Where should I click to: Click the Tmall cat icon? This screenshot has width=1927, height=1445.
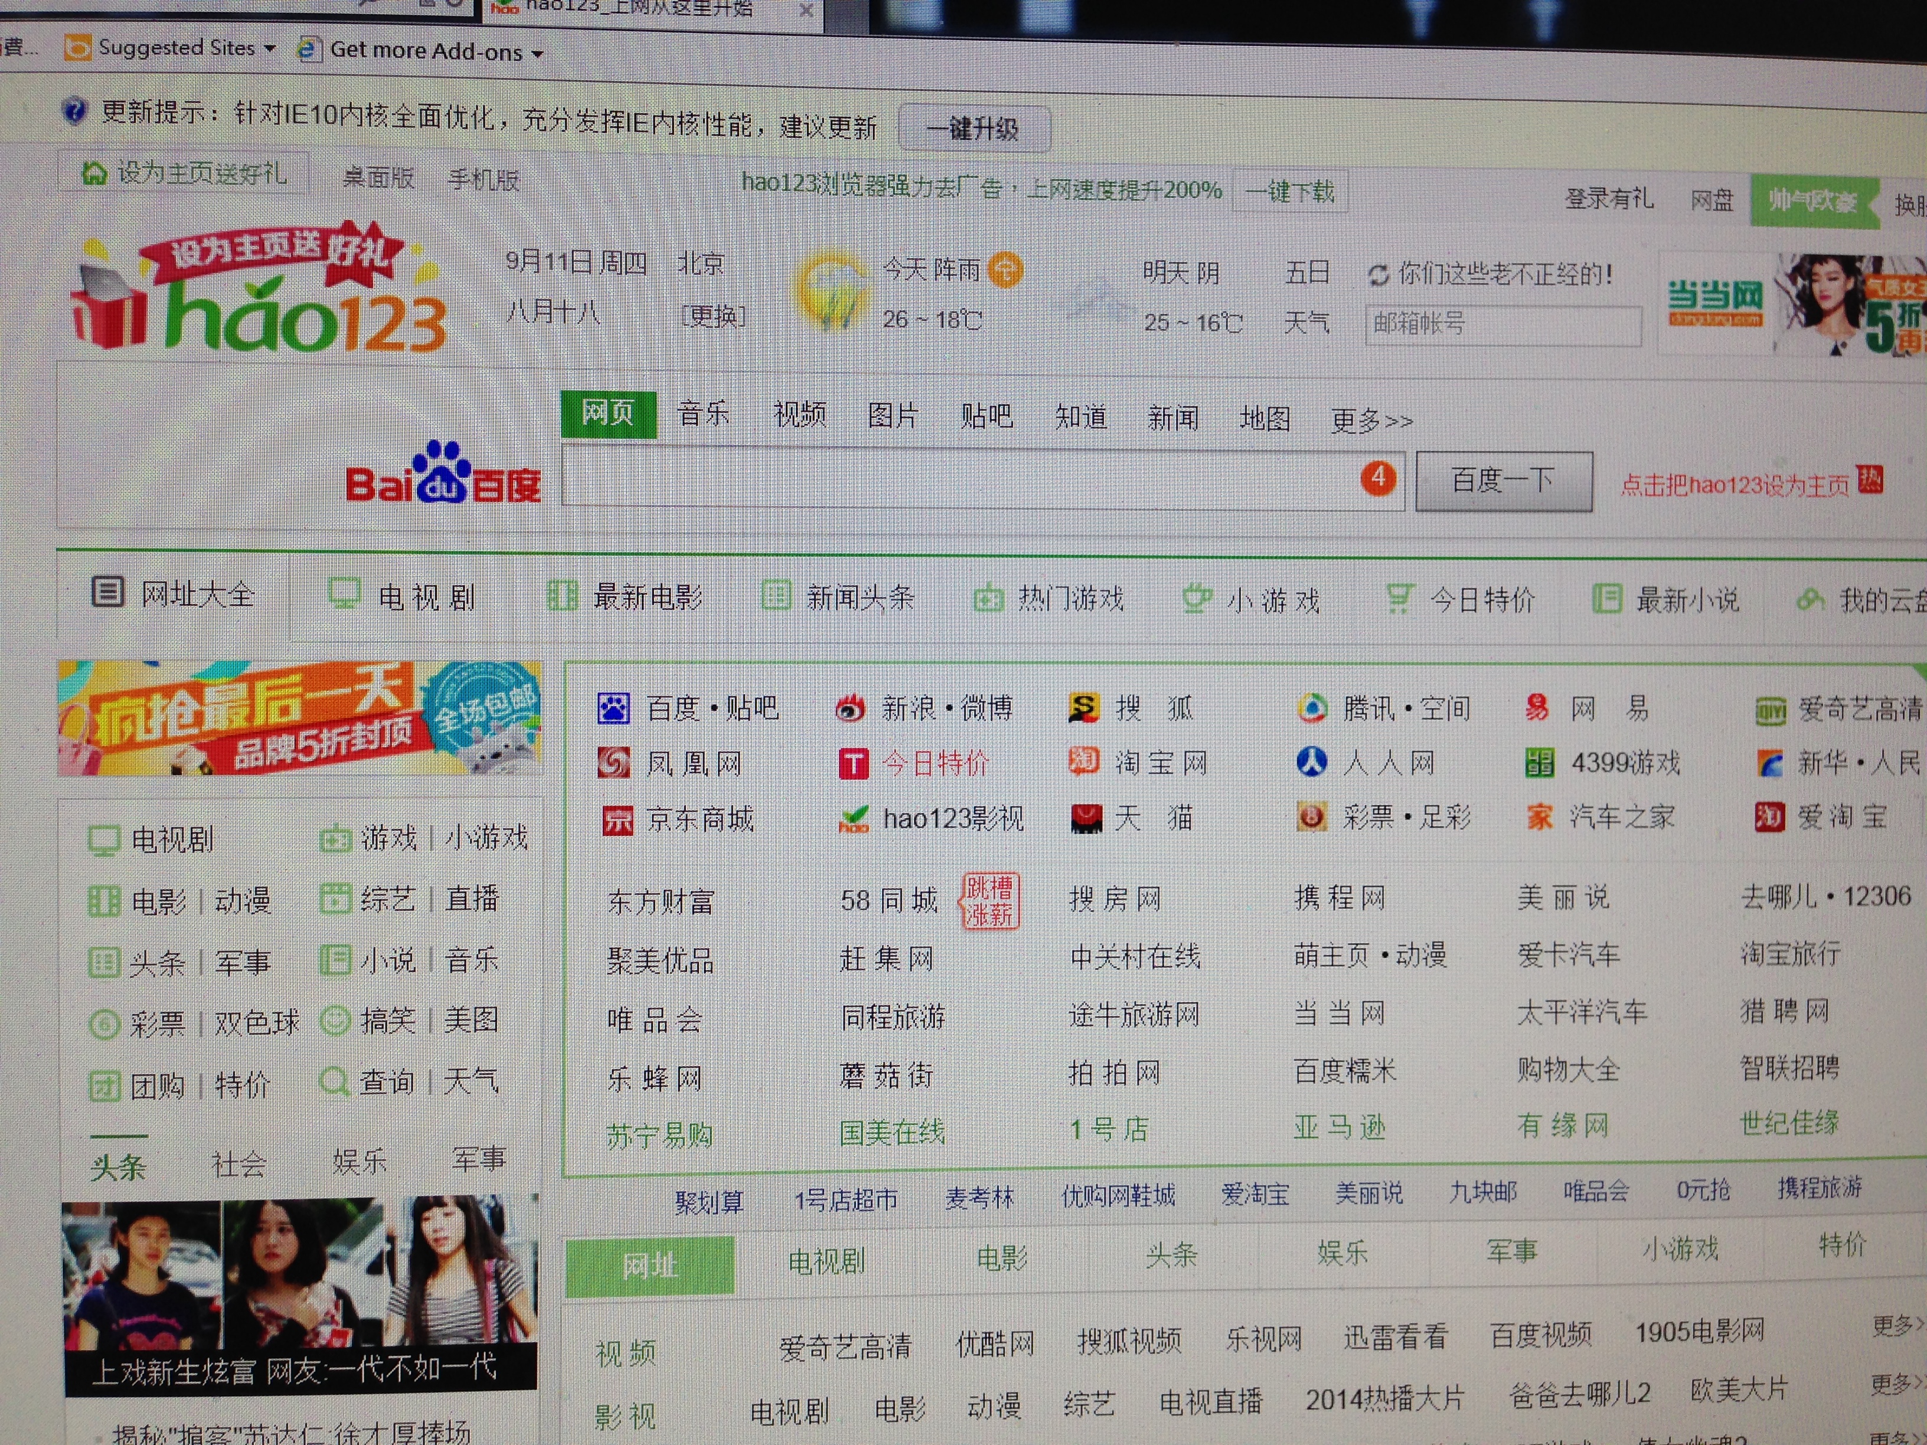click(x=1086, y=819)
